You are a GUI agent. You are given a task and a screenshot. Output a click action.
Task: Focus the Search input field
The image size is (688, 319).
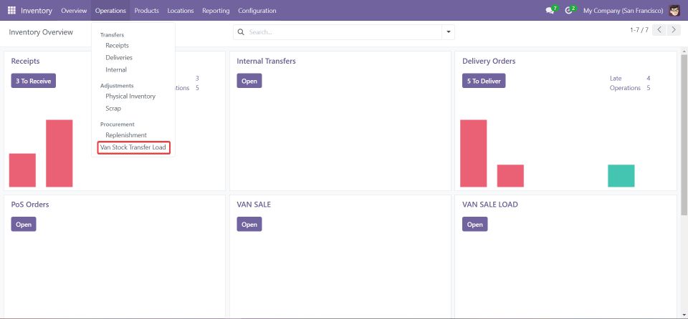(x=344, y=32)
